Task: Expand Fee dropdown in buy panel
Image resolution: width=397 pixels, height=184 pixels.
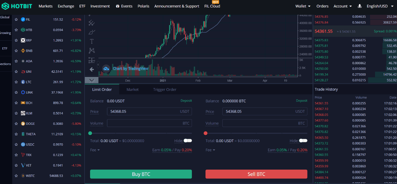Action: coord(95,150)
